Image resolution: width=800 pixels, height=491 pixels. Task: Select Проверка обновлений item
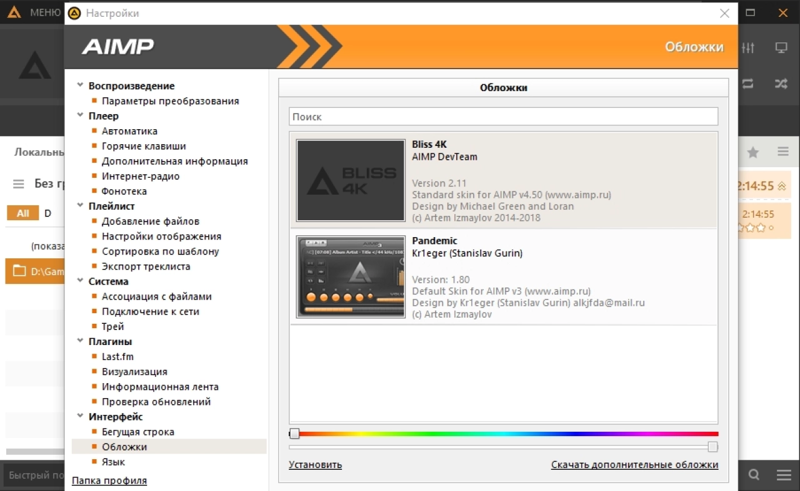tap(156, 402)
